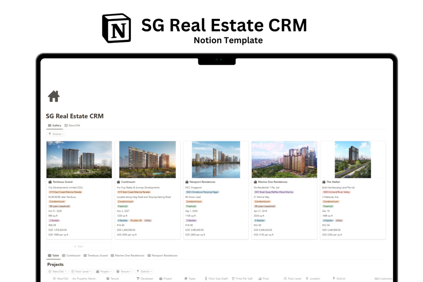
Task: Expand the Project filter dropdown
Action: coord(104,271)
